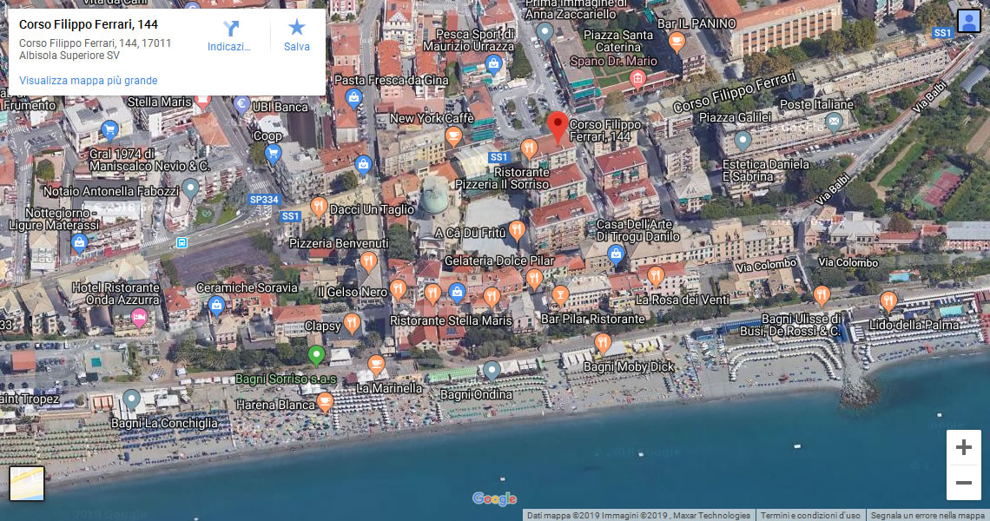Click the Ristorante Stella Maris label
This screenshot has height=521, width=990.
tap(451, 320)
